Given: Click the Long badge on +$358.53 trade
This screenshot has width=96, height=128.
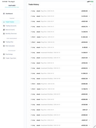Looking at the screenshot, I should [x=33, y=68].
